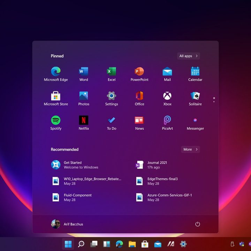The width and height of the screenshot is (251, 251).
Task: Launch the pinned Microsoft Store app
Action: point(56,98)
